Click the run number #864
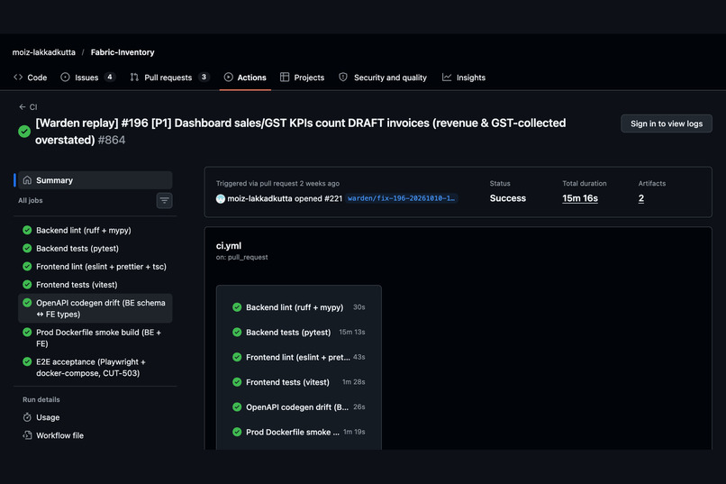 coord(112,140)
